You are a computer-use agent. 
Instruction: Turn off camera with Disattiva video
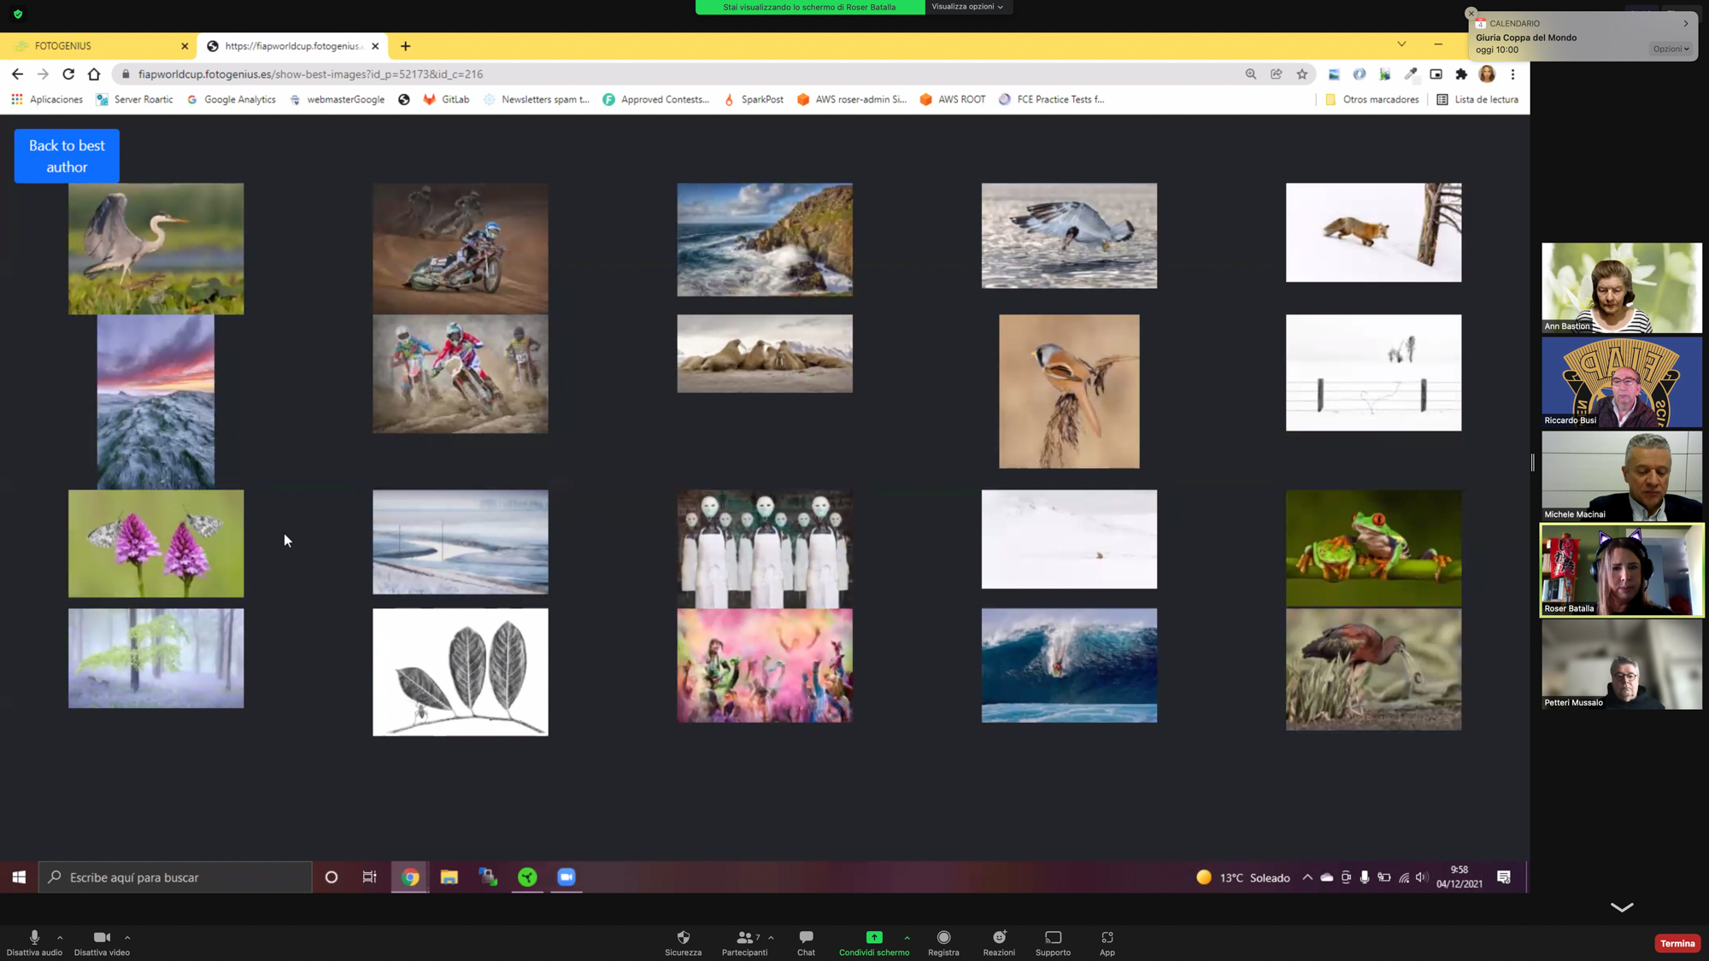pos(102,938)
